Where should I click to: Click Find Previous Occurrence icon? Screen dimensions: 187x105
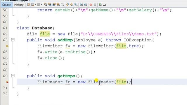pyautogui.click(x=50, y=5)
